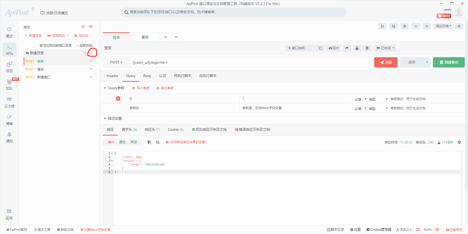Add a new tab with plus button
The height and width of the screenshot is (234, 468).
coord(165,37)
